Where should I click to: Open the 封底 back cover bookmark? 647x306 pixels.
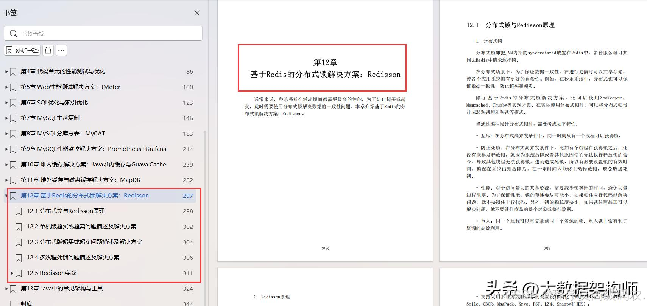27,303
